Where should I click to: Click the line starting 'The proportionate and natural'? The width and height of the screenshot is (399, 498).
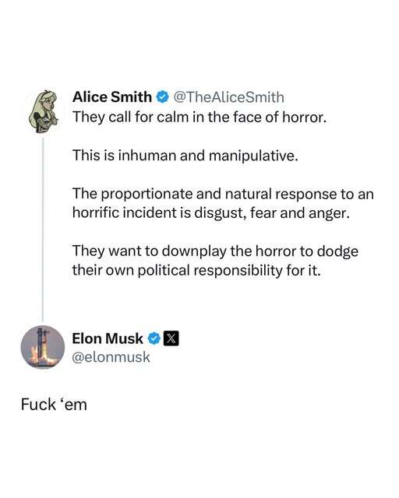(223, 194)
